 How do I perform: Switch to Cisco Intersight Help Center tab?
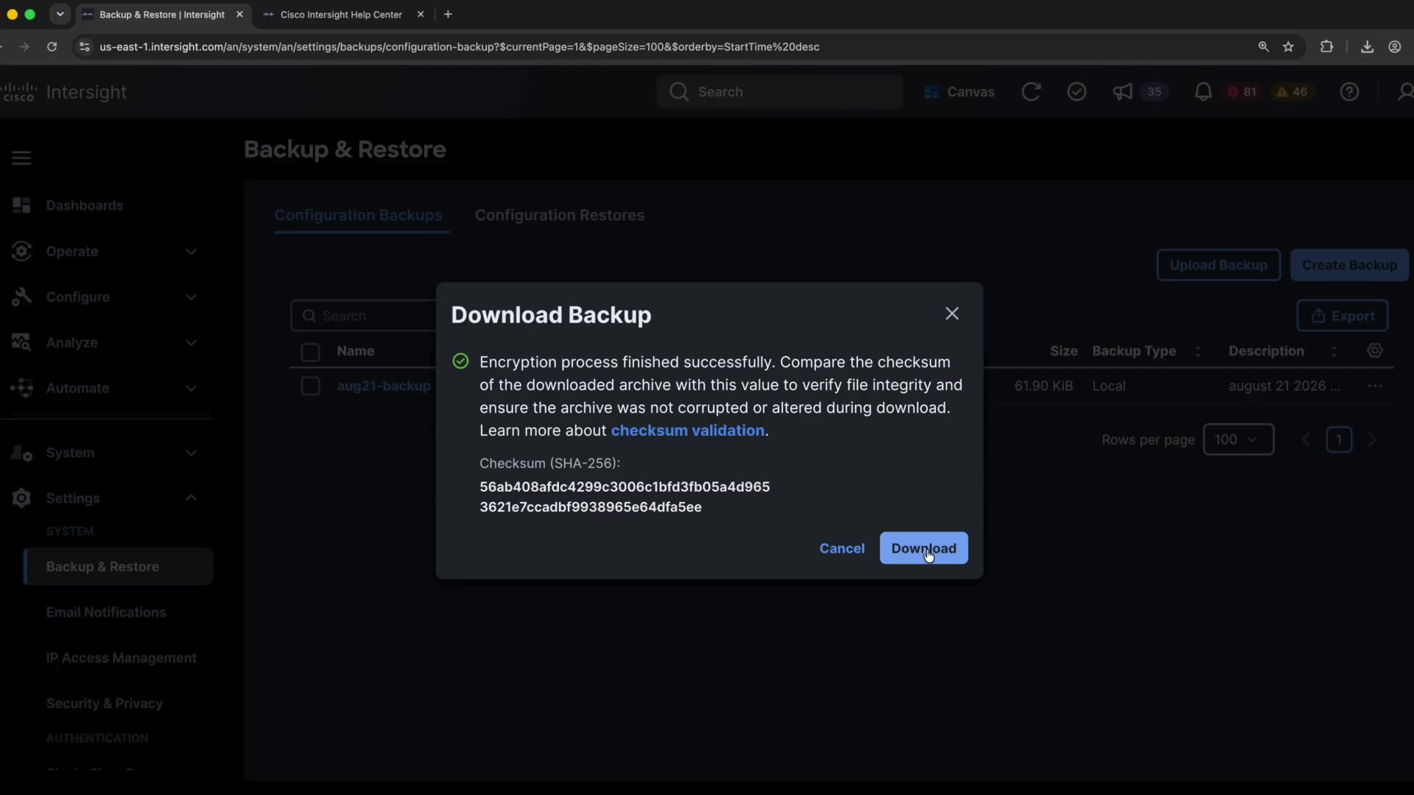tap(341, 15)
